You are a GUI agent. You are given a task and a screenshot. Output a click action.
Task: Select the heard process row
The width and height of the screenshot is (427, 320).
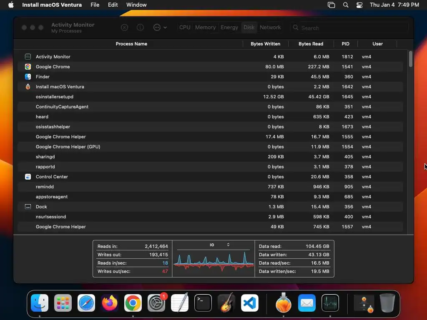pos(210,117)
